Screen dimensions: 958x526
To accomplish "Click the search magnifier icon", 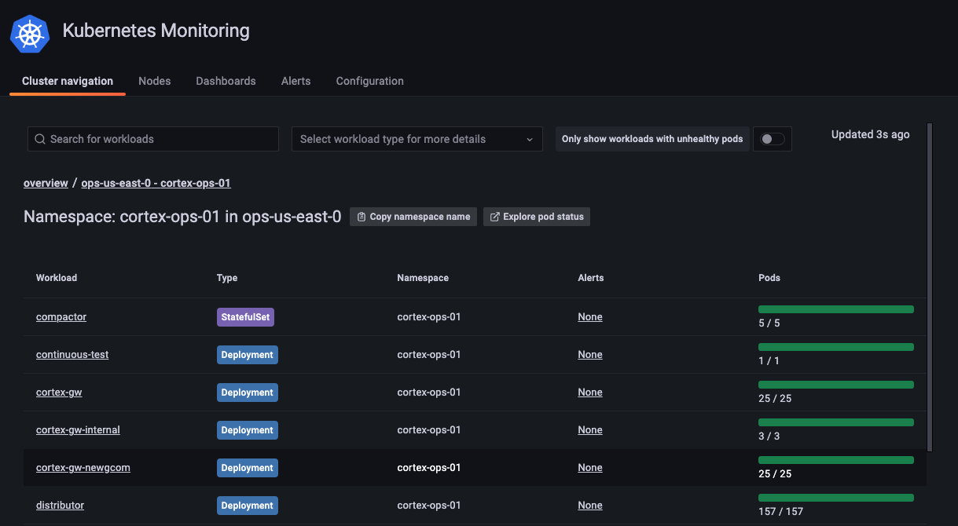I will (40, 139).
